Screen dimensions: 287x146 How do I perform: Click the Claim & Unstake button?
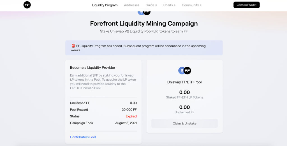[x=184, y=123]
